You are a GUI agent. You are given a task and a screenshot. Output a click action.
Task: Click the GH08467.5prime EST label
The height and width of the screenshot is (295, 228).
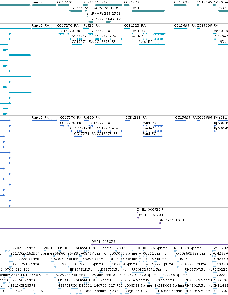(92, 254)
